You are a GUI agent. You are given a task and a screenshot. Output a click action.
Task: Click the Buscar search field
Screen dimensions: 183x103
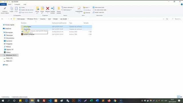pyautogui.click(x=176, y=19)
